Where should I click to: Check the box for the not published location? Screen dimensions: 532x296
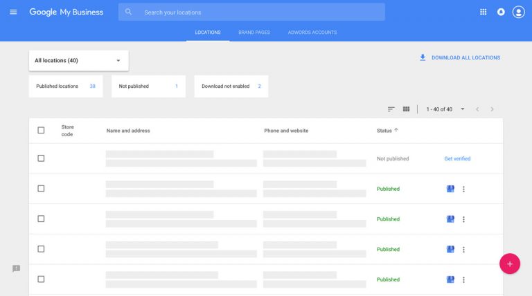(41, 158)
